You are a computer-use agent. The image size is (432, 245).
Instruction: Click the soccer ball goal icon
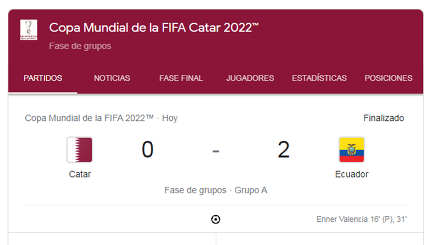[216, 219]
